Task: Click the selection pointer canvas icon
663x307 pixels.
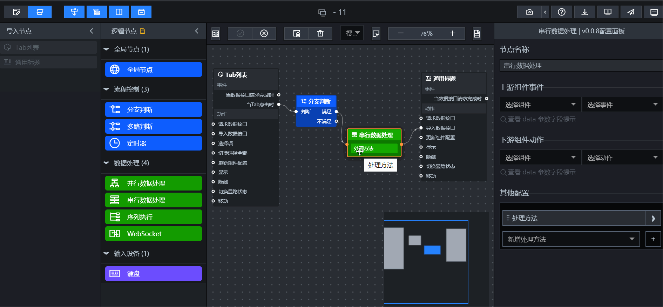Action: coord(376,34)
